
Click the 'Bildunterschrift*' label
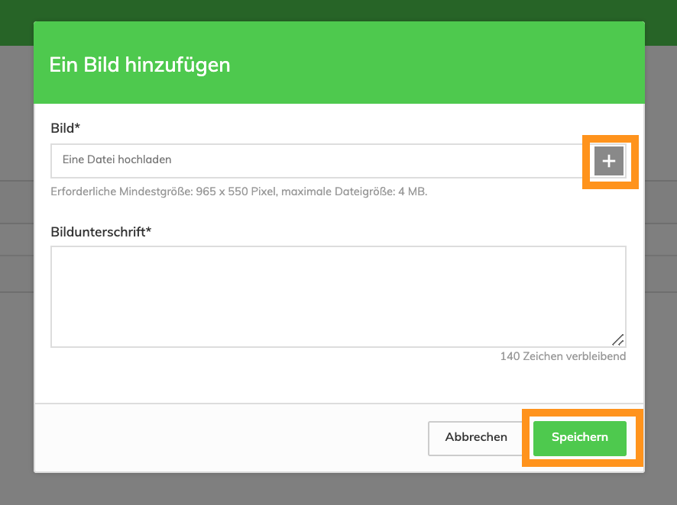tap(99, 232)
